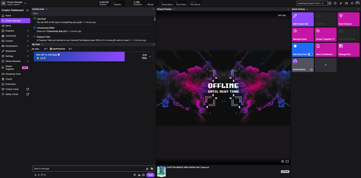Open Stream Together quick action tile
Screen dimensions: 361x178
tap(326, 35)
